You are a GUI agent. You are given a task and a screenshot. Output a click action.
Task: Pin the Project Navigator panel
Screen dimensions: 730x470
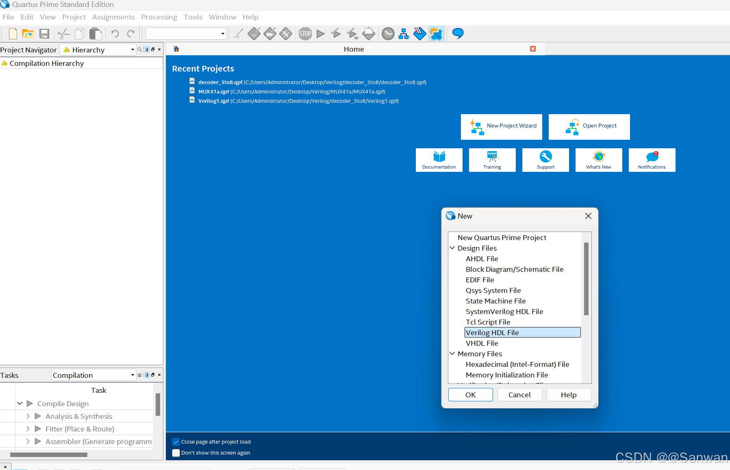147,50
